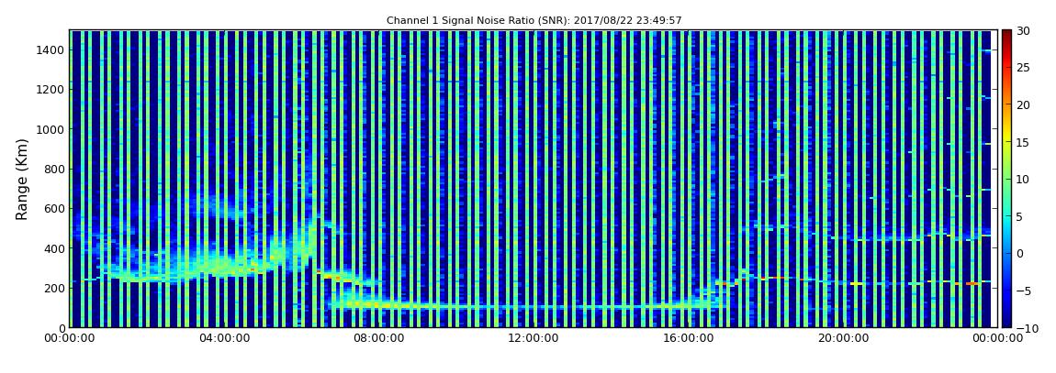Click the 12:00:00 time axis label

[534, 339]
